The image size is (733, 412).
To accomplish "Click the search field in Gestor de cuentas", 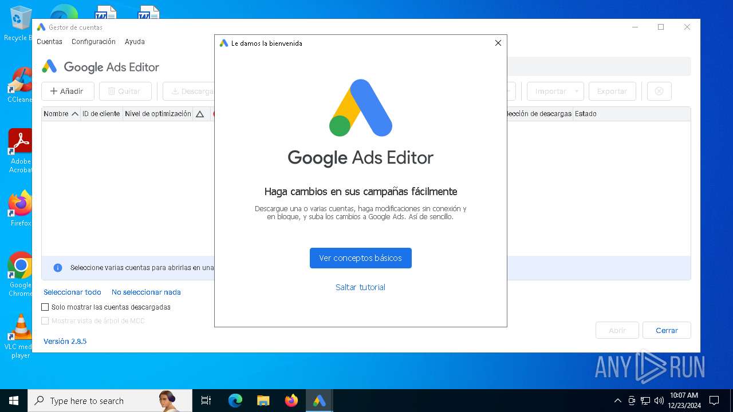I will click(598, 66).
